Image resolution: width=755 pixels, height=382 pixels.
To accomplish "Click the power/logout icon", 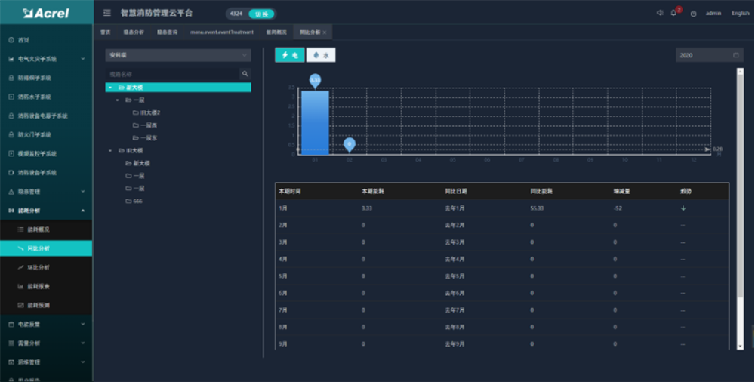I will 693,14.
